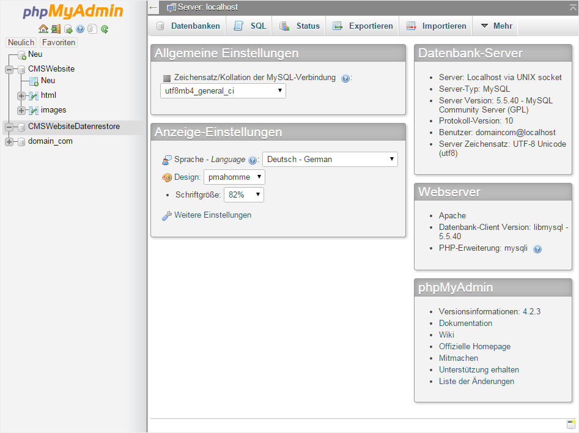Open the Datenbanken tab

[188, 26]
